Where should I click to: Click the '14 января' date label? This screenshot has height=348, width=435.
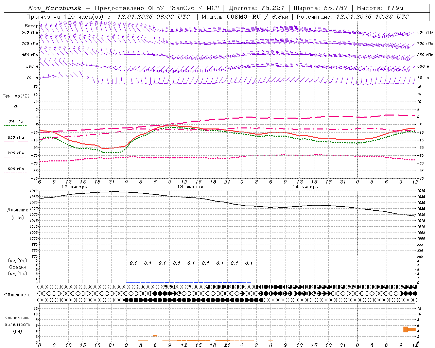point(306,187)
